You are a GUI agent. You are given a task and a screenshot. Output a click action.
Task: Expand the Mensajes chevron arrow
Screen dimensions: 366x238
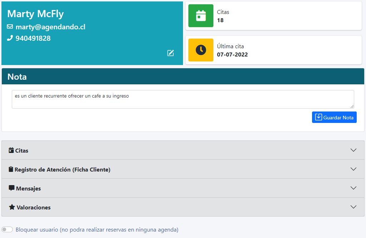pos(353,188)
